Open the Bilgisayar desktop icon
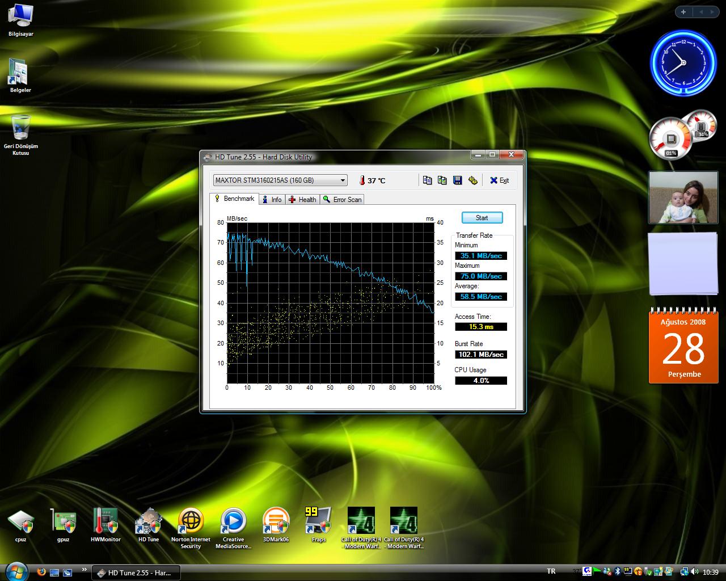The height and width of the screenshot is (581, 726). 21,20
